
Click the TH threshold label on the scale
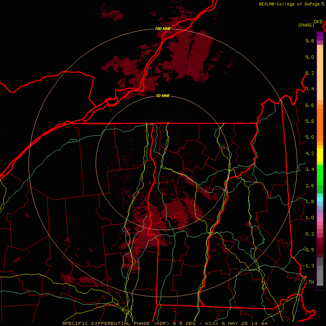coord(311,282)
